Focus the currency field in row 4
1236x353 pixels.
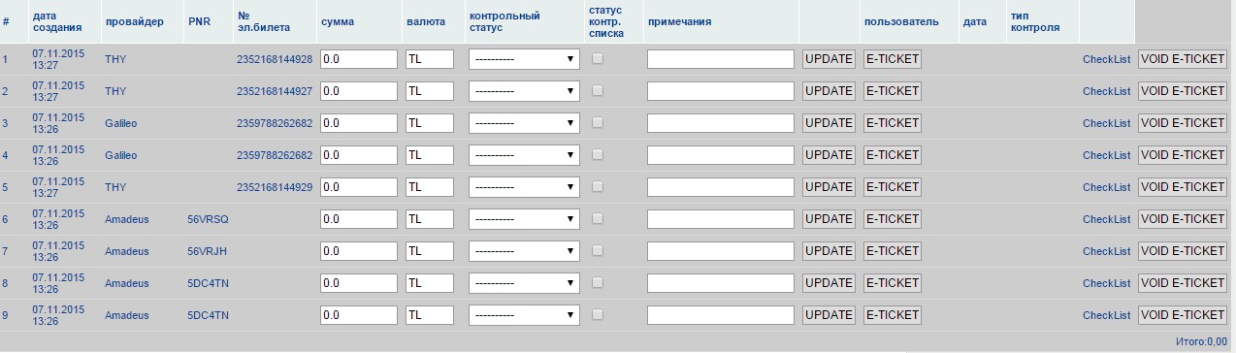point(430,155)
